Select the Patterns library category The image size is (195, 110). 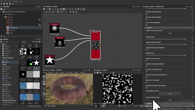click(x=7, y=62)
